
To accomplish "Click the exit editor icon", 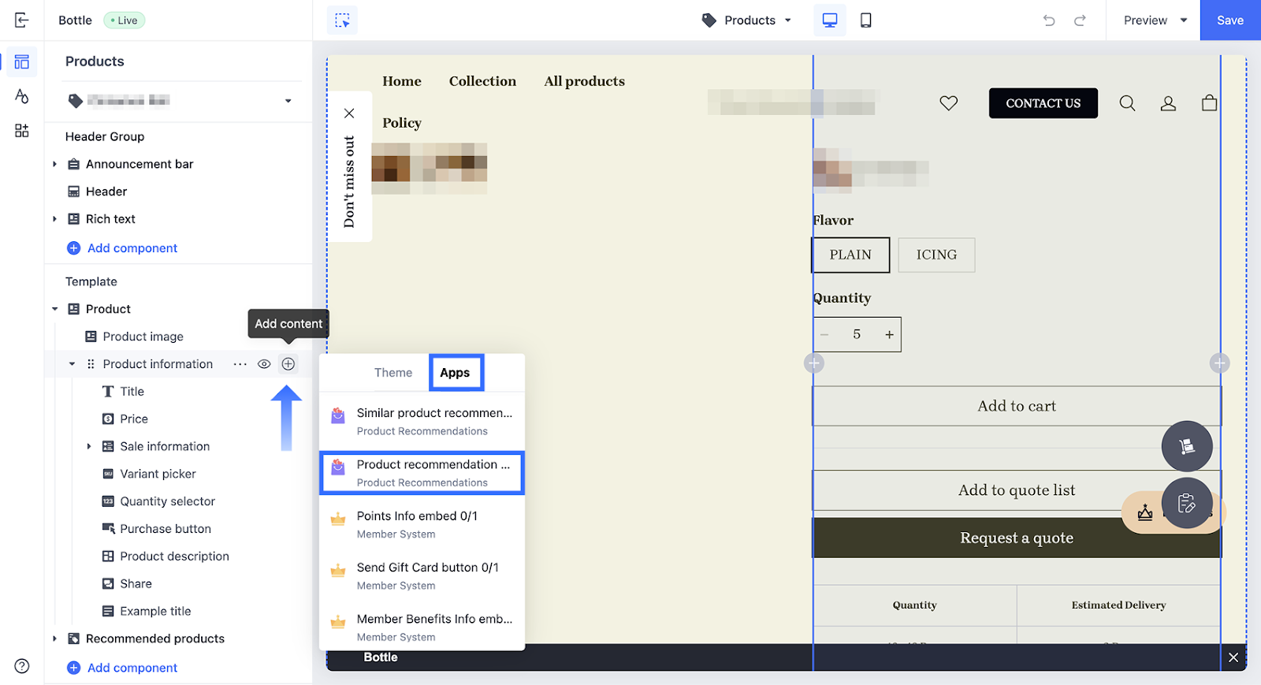I will click(x=21, y=20).
